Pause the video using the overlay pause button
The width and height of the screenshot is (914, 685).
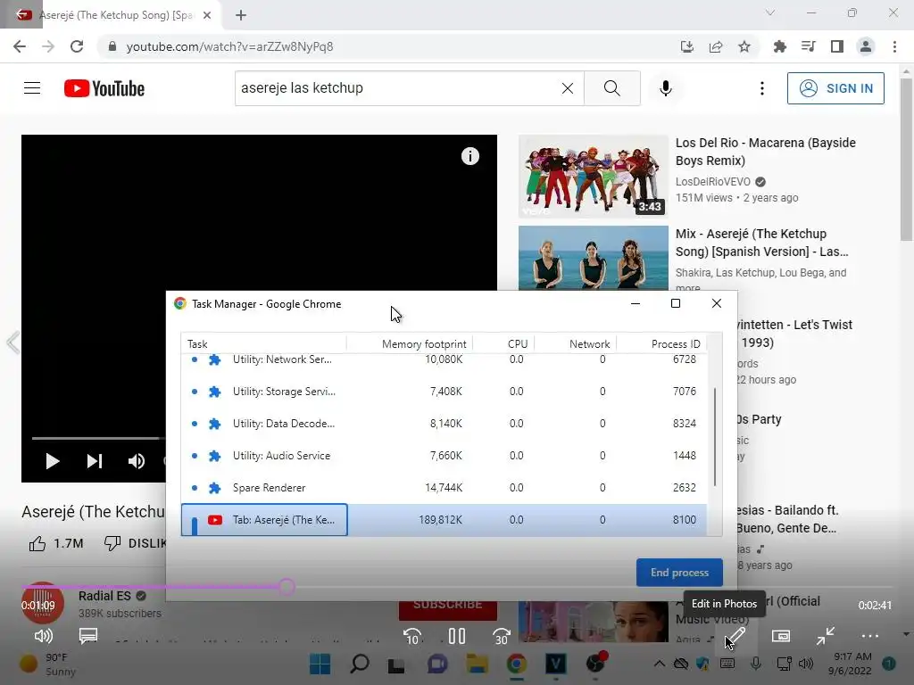click(x=457, y=635)
